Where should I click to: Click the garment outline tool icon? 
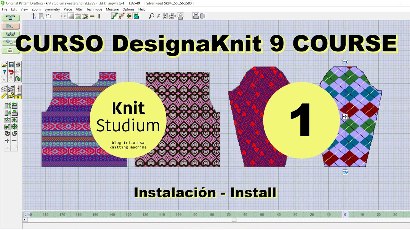click(x=48, y=16)
